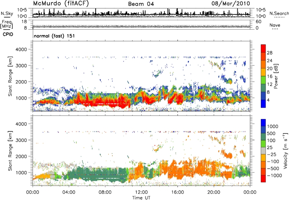Click the McMurdo (fitACF) plot title
This screenshot has height=200, width=289.
[61, 4]
